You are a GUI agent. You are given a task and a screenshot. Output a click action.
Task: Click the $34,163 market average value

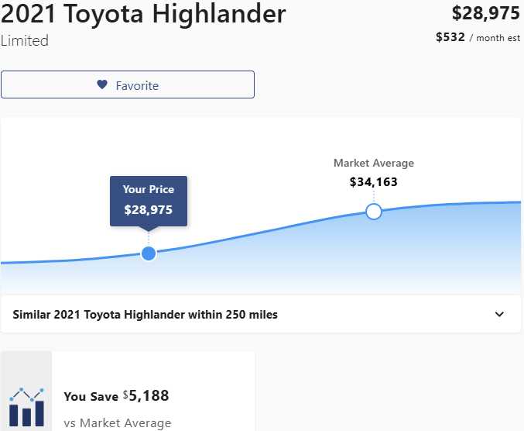click(x=374, y=182)
